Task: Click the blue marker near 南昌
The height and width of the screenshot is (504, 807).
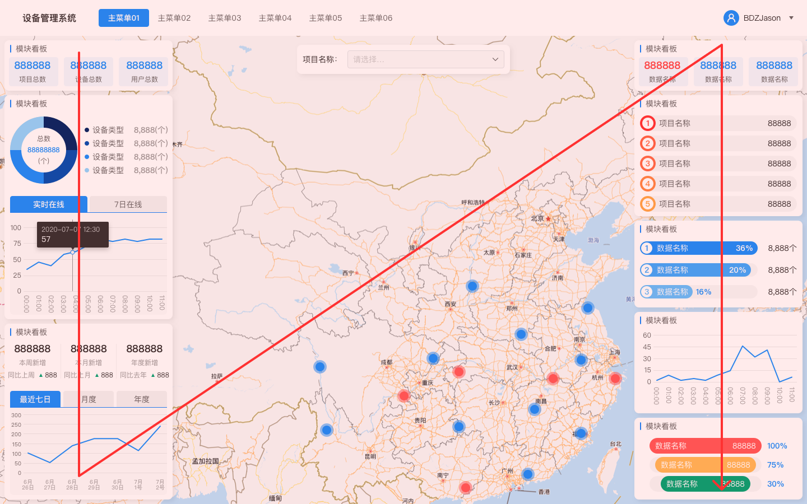Action: [535, 409]
